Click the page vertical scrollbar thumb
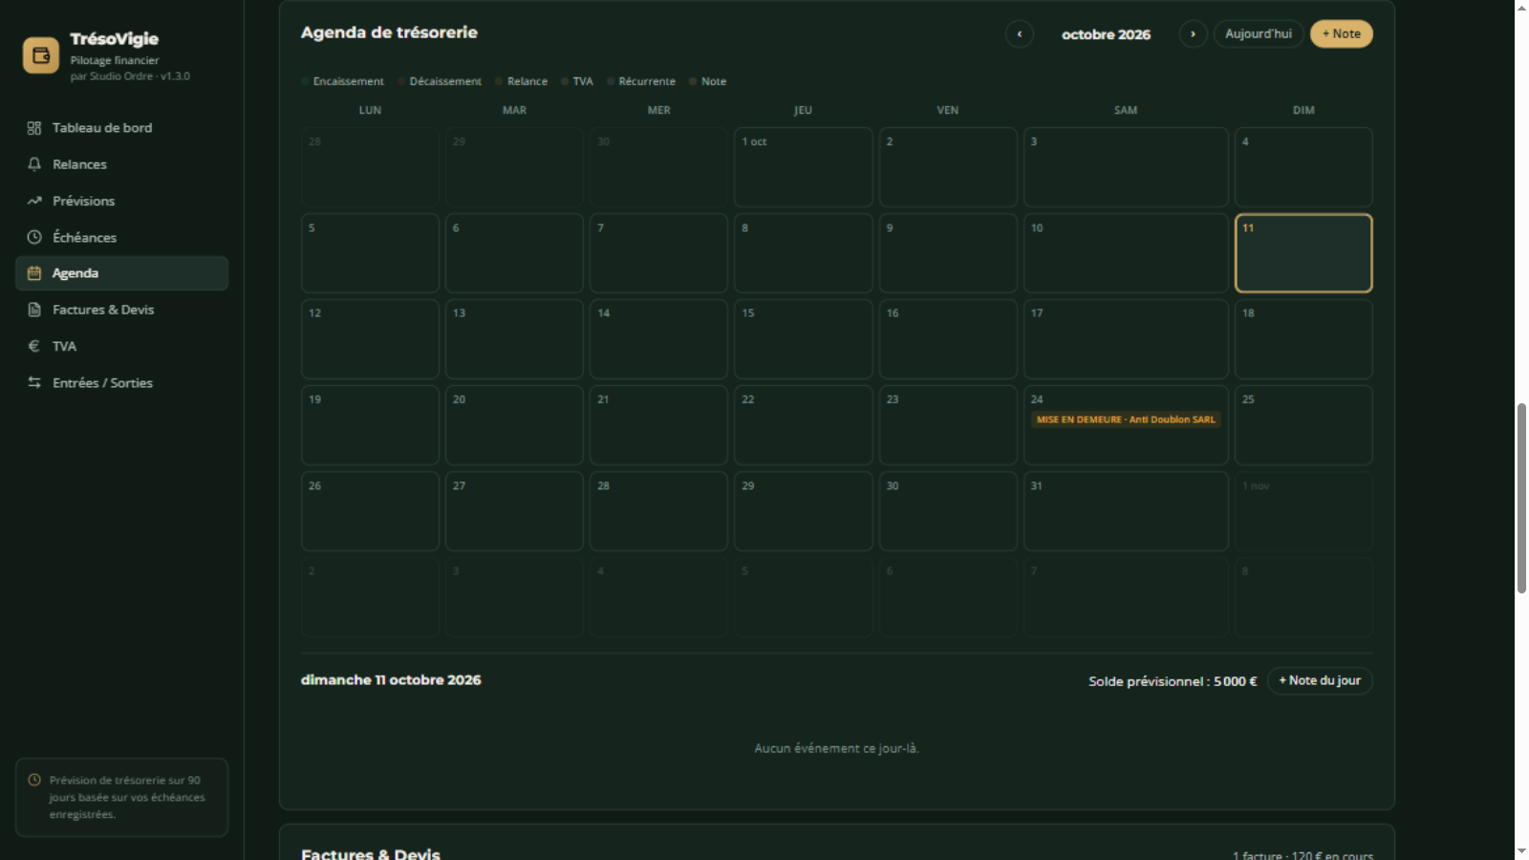Screen dimensions: 1529x860 tap(1521, 498)
